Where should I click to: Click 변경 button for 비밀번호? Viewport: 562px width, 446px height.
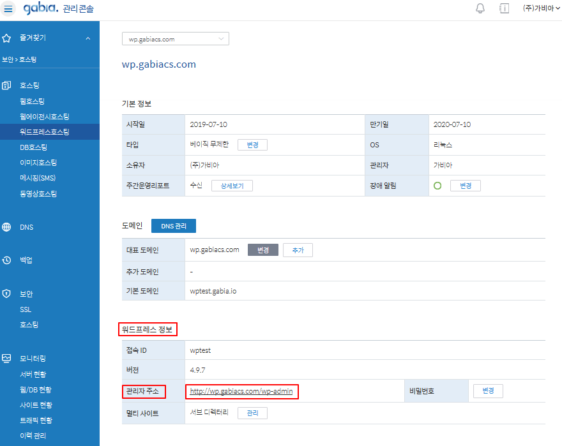(488, 391)
